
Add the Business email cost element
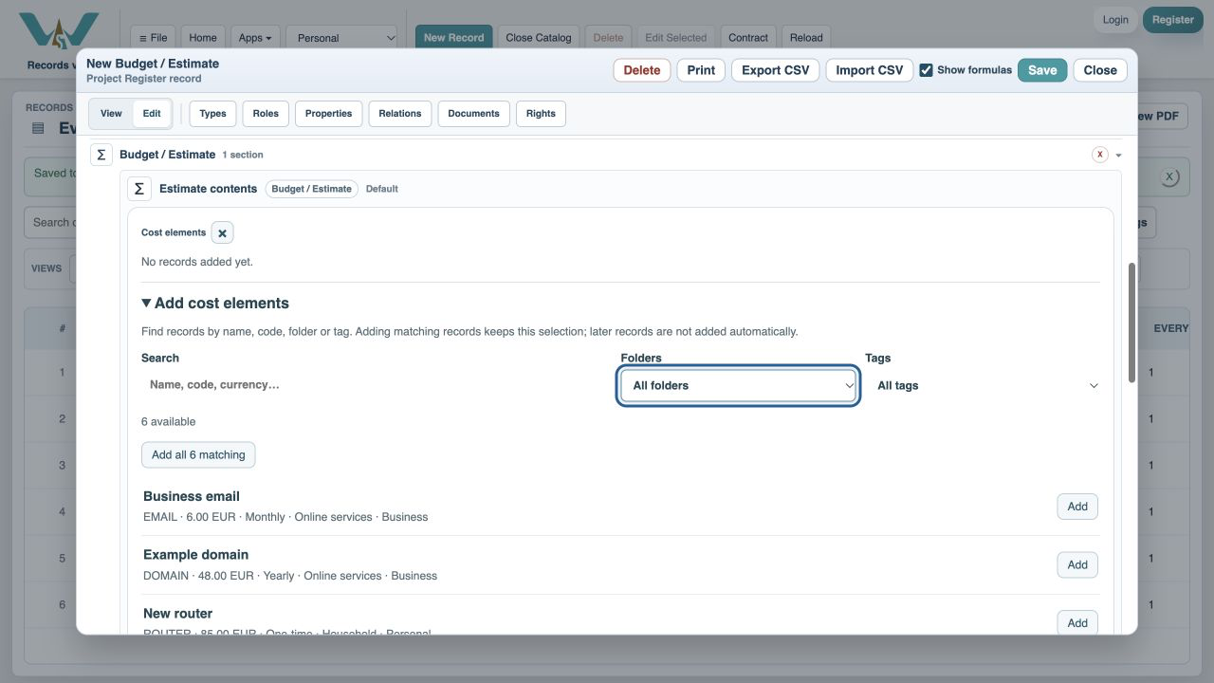pyautogui.click(x=1077, y=507)
